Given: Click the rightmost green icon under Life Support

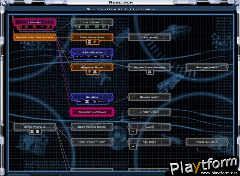Looking at the screenshot, I should (104, 27).
